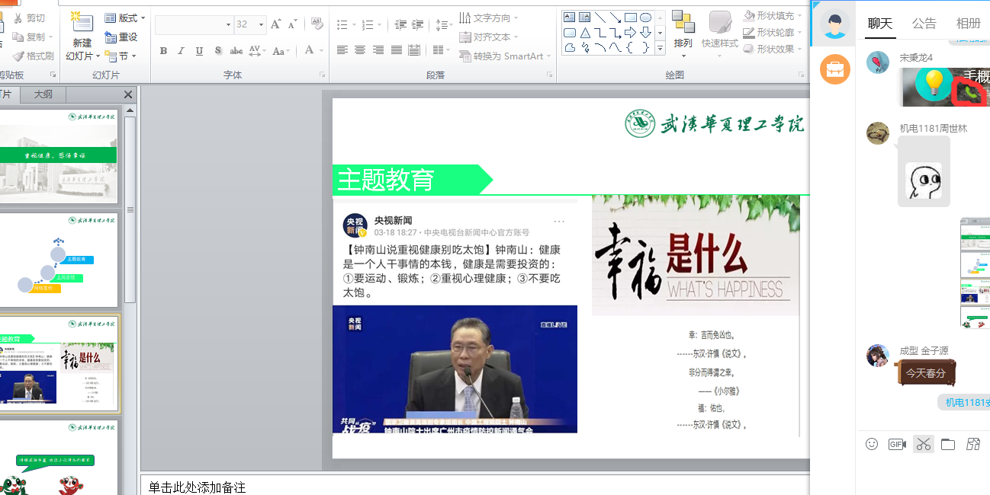Image resolution: width=990 pixels, height=495 pixels.
Task: Open the Announcements (公告) tab in chat
Action: coord(924,24)
